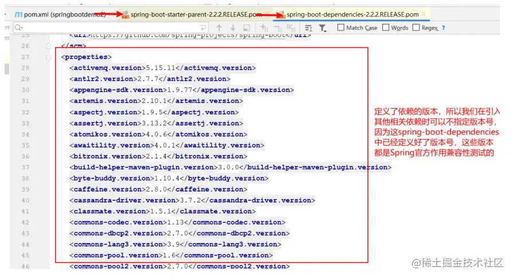Click the new line icon in search field

point(203,27)
